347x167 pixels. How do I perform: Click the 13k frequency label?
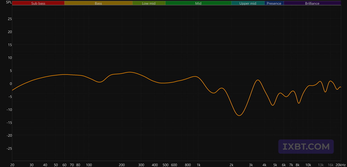(321, 165)
